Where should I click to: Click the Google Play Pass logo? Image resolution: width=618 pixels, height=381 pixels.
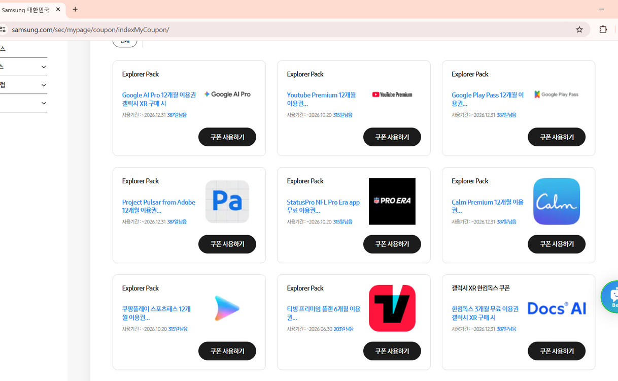coord(556,94)
